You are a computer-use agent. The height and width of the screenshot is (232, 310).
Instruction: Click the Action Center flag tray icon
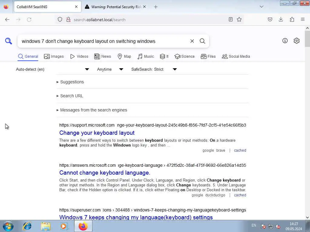[263, 226]
